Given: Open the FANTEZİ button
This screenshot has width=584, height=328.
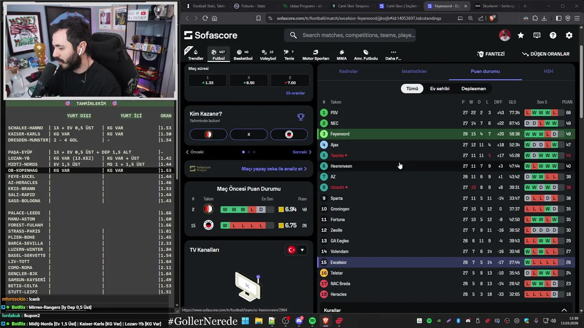Looking at the screenshot, I should click(491, 54).
